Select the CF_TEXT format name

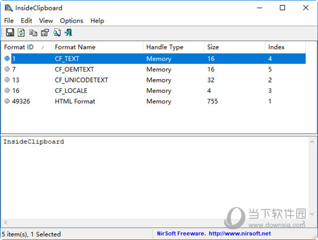pyautogui.click(x=67, y=59)
